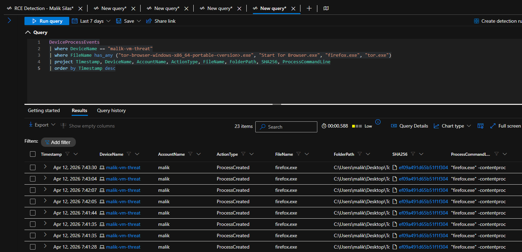Check the row for Apr 12, 2026 7:43:30

pyautogui.click(x=33, y=167)
